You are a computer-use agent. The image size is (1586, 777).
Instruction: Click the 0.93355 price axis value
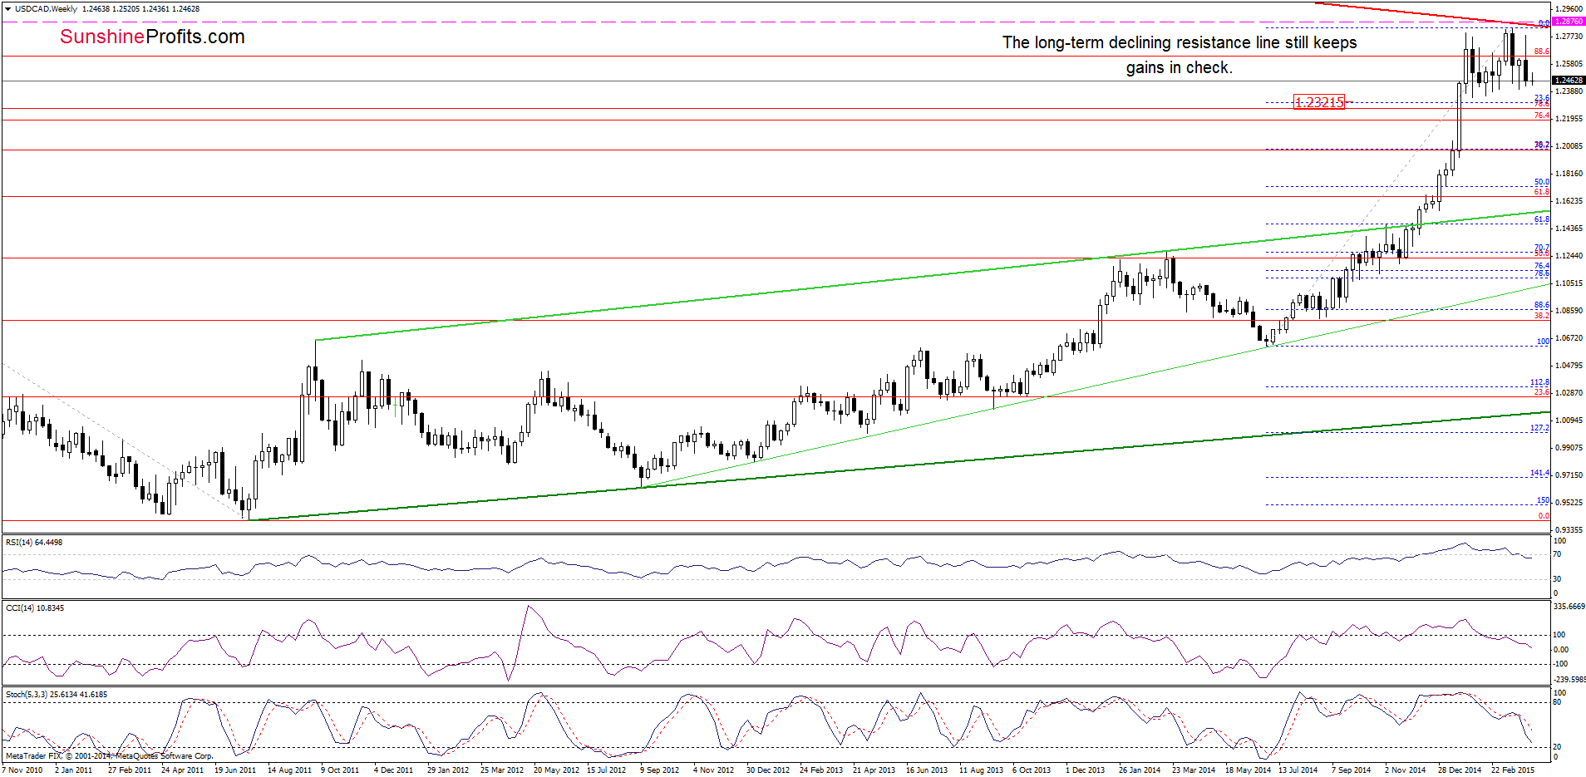click(1569, 530)
